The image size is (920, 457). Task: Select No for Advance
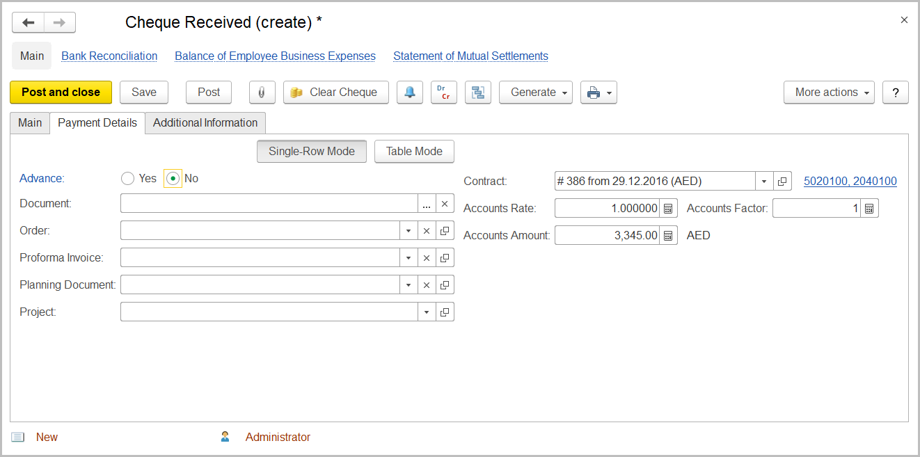pos(172,178)
